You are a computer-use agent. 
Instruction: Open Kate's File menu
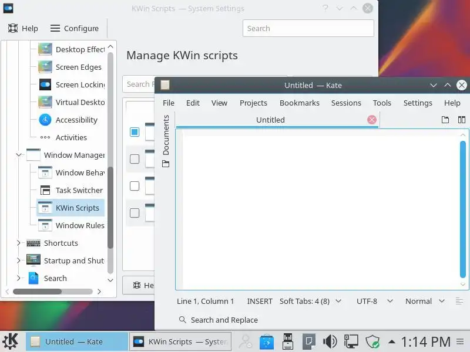point(169,103)
